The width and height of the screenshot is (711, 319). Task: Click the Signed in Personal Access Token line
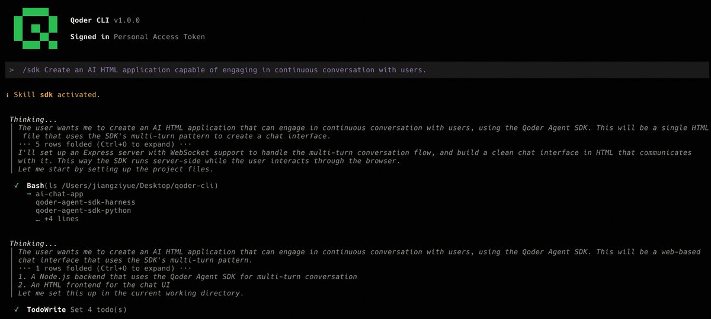(137, 37)
